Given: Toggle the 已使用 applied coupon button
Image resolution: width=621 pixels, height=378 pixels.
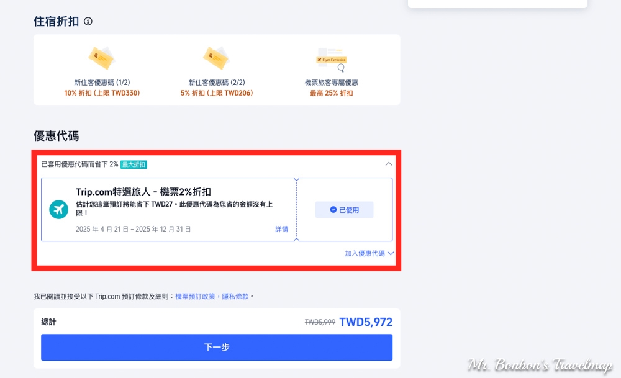Looking at the screenshot, I should [x=344, y=210].
